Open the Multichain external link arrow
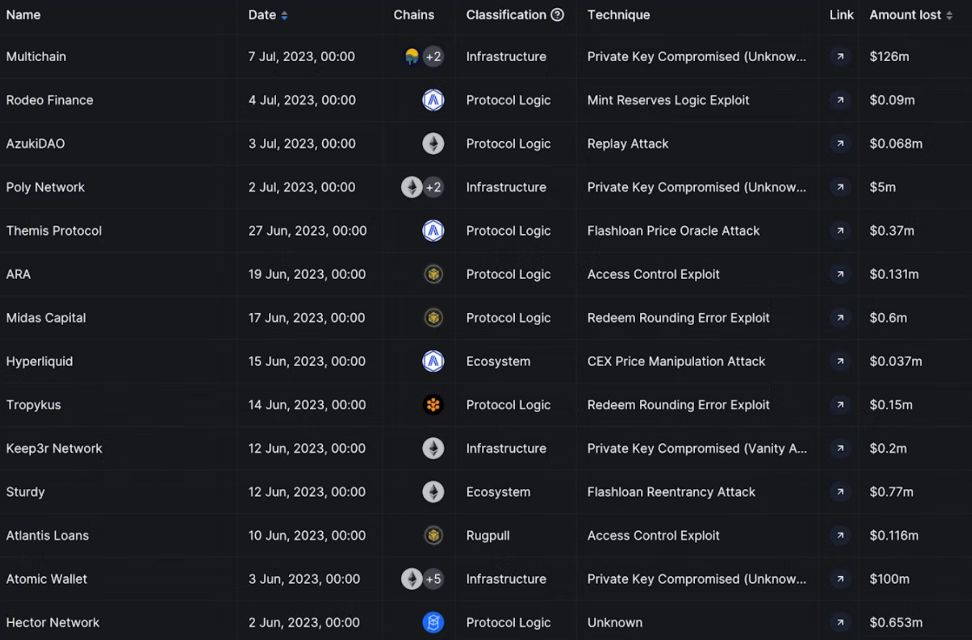The image size is (972, 640). pos(840,56)
